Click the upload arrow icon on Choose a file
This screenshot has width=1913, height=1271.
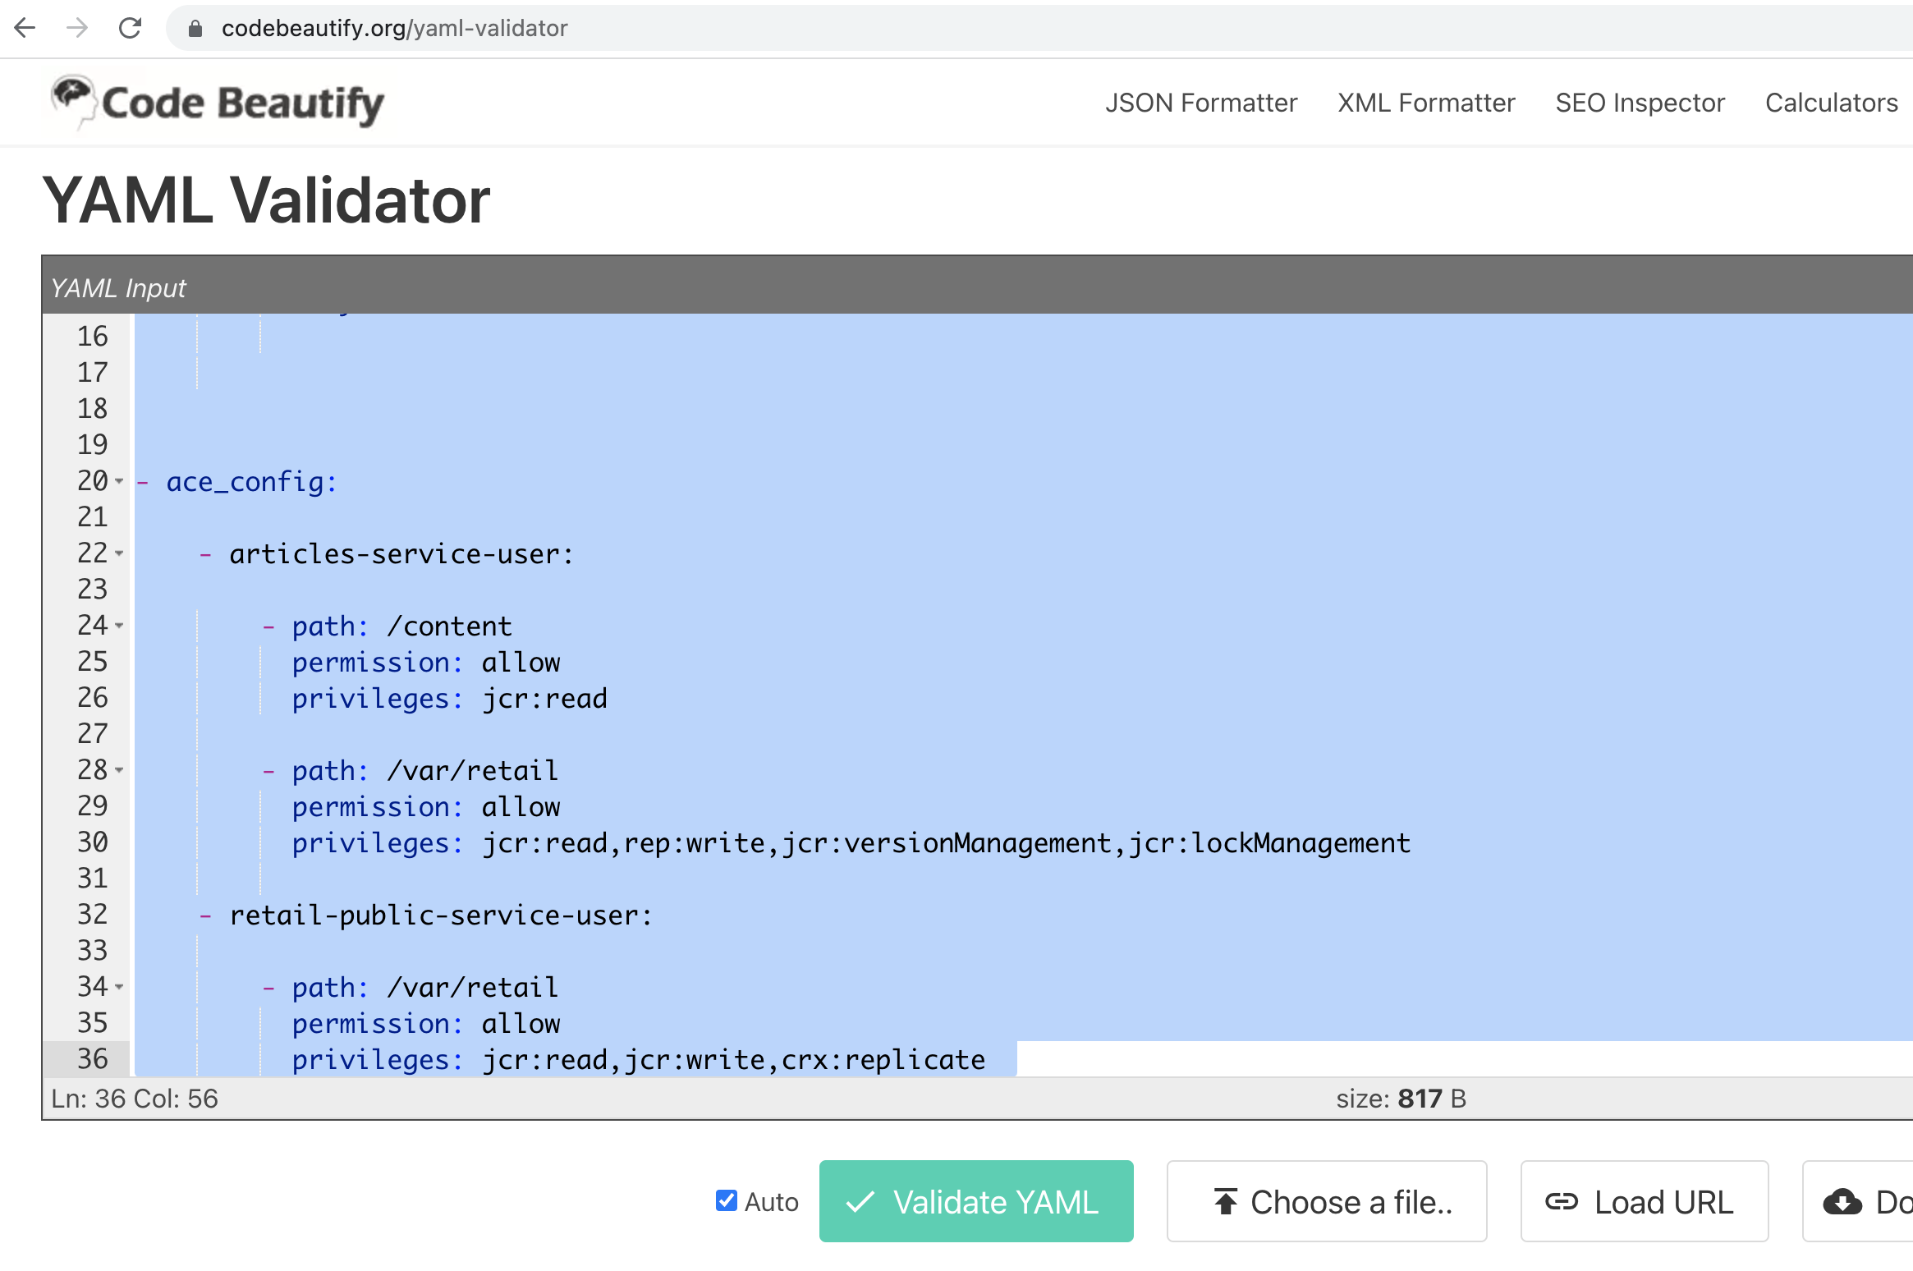pyautogui.click(x=1225, y=1202)
